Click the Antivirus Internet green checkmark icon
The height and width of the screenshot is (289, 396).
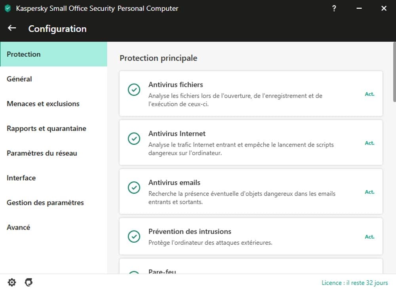134,139
